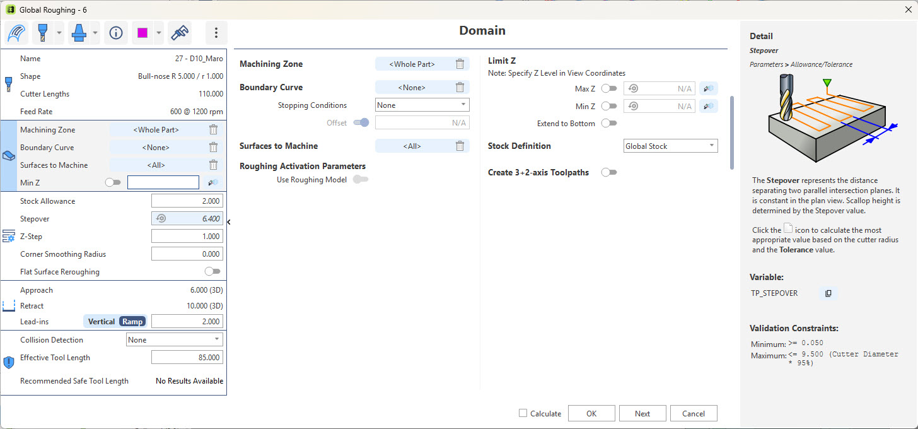918x429 pixels.
Task: Open the cutter tool dropdown arrow
Action: coord(59,33)
